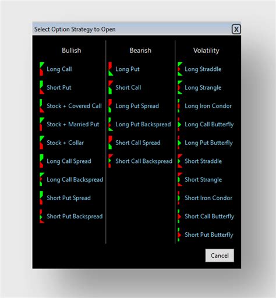The image size is (276, 298).
Task: Pick the Short Put Butterfly text
Action: point(209,235)
